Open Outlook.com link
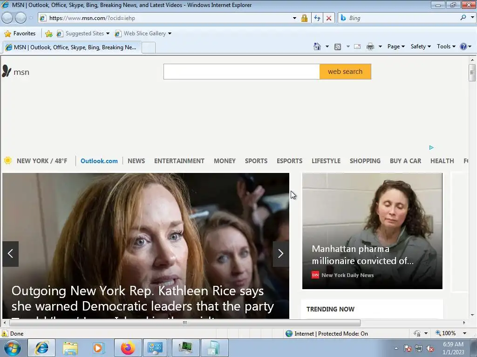The height and width of the screenshot is (357, 477). coord(99,161)
